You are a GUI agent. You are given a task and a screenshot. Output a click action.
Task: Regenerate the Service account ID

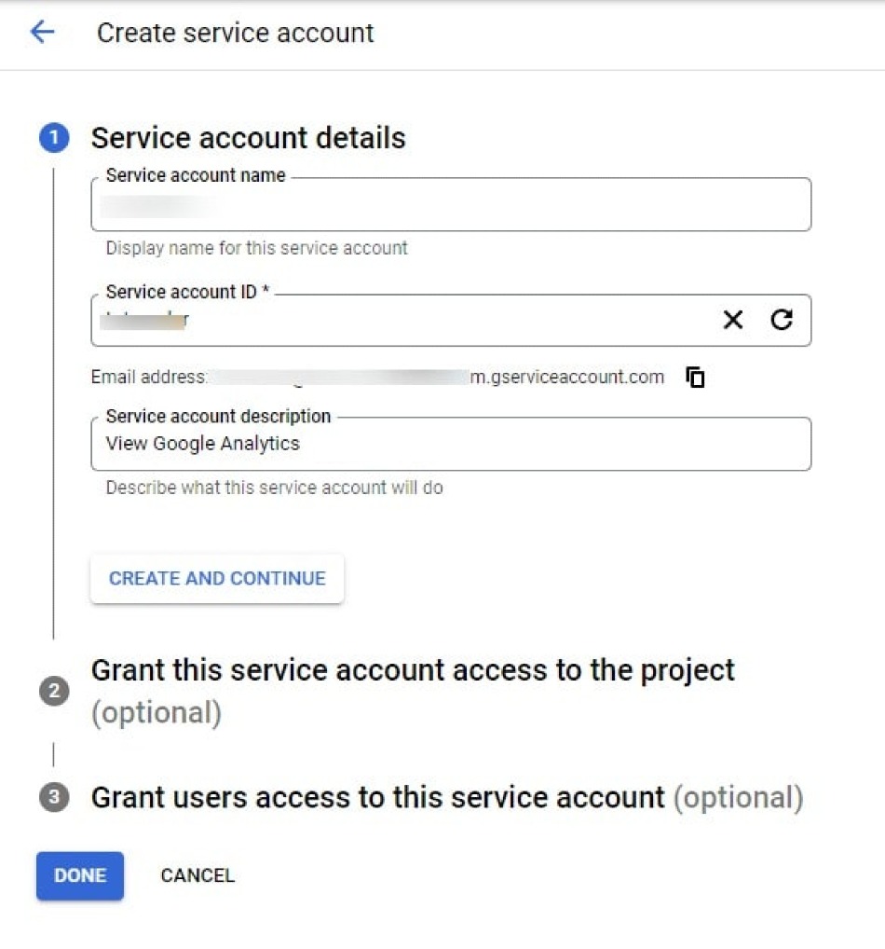tap(782, 319)
